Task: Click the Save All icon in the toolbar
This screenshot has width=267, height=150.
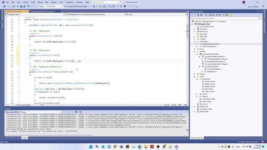Action: pos(24,6)
